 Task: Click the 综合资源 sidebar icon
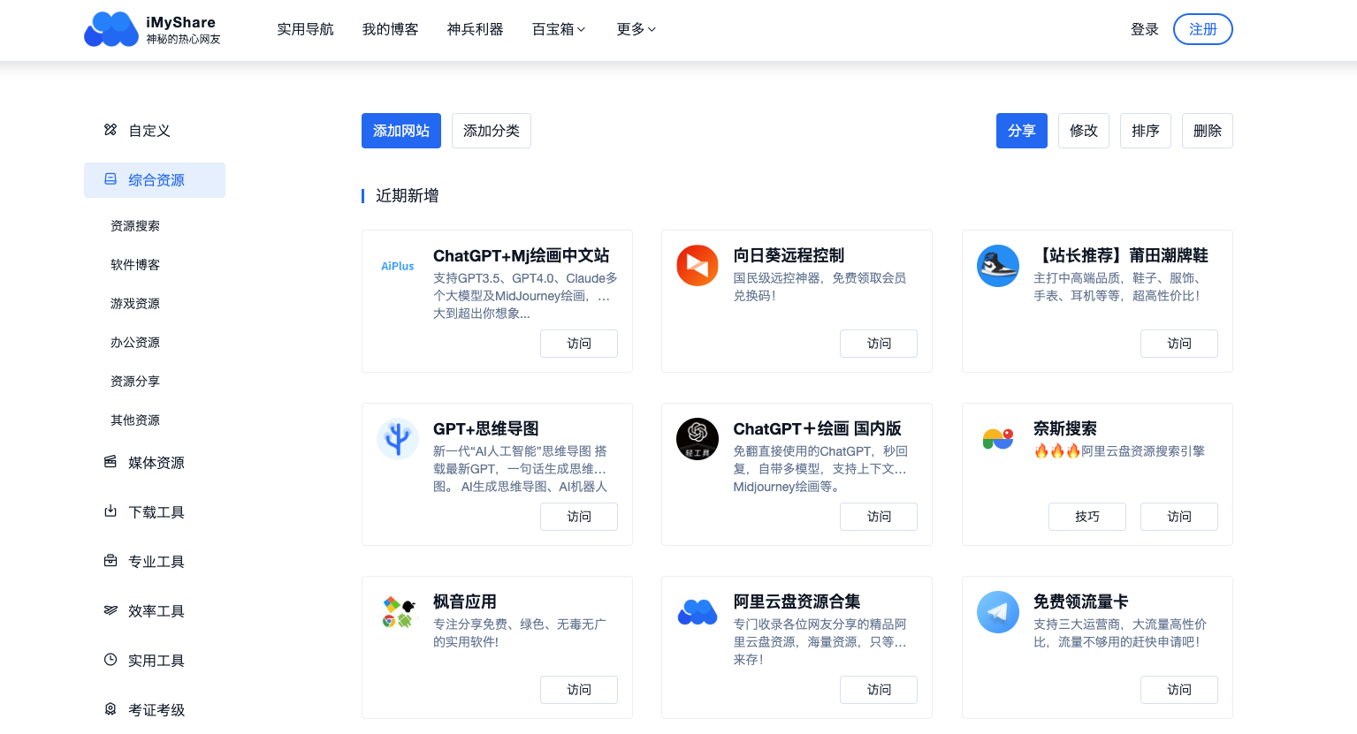tap(111, 179)
